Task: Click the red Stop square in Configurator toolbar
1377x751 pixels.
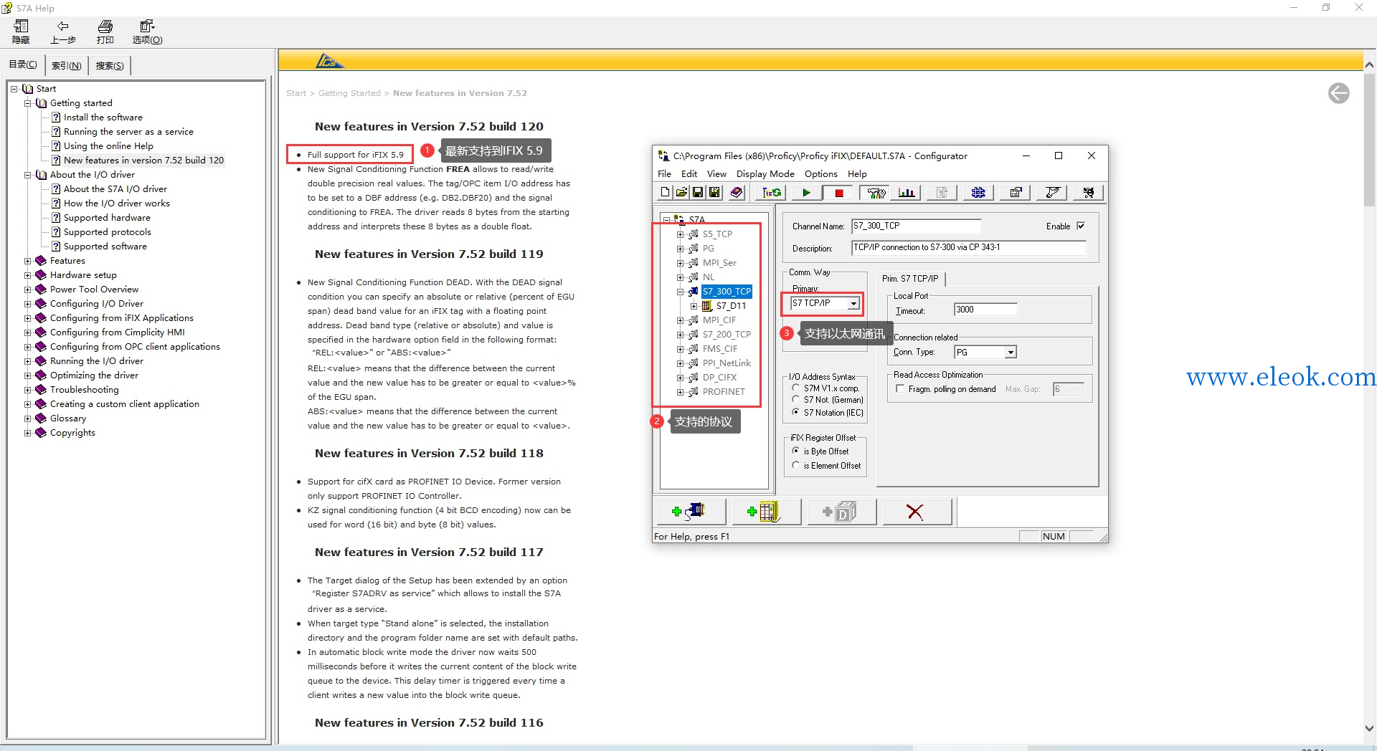Action: tap(838, 192)
